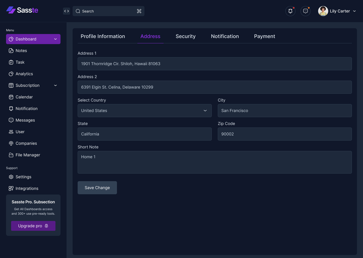Open Notes from the sidebar

pyautogui.click(x=21, y=51)
